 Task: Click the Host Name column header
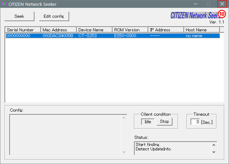[201, 30]
